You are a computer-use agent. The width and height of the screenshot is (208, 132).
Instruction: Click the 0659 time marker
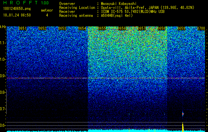tap(181, 28)
